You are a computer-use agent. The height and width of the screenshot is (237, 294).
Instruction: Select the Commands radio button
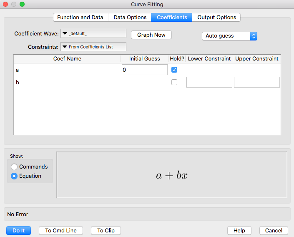click(14, 166)
